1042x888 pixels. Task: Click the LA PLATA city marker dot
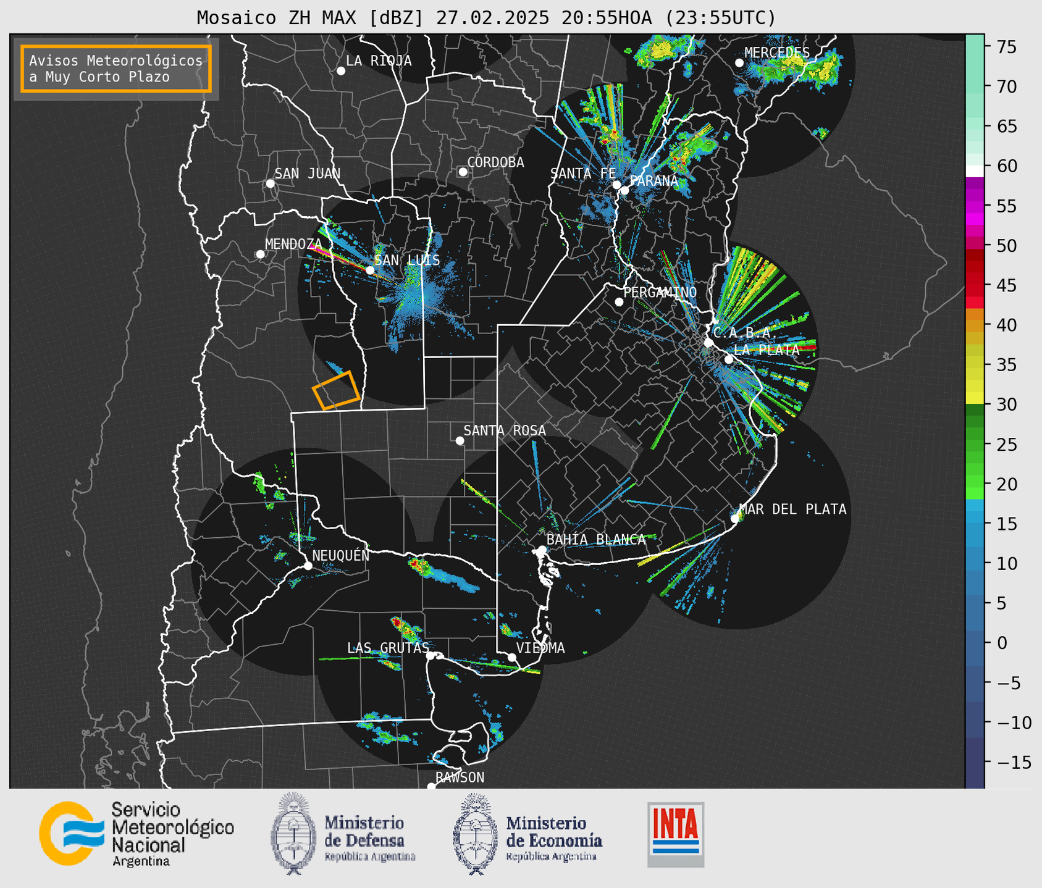coord(729,359)
